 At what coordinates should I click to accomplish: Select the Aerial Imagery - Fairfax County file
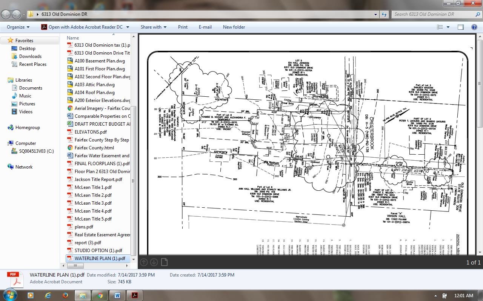coord(98,108)
